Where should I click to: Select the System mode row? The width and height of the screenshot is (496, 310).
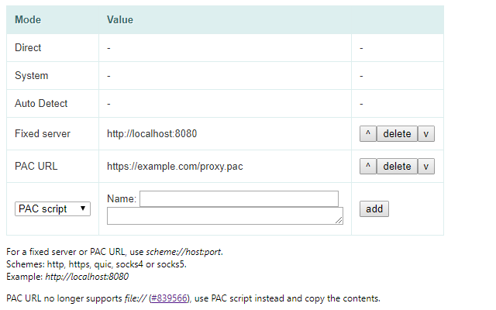(225, 76)
